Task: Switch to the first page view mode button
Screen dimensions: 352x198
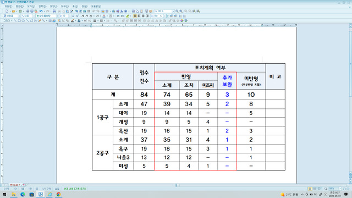Action: click(x=310, y=189)
